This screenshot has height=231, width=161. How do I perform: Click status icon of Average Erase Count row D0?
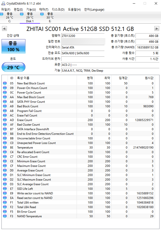coord(5,170)
